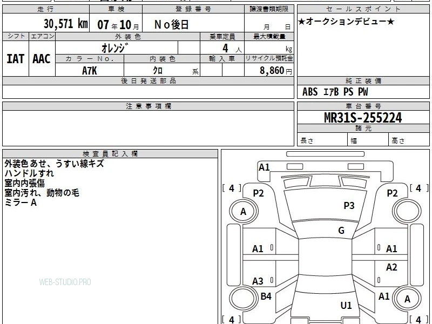Viewport: 432px width, 324px height.
Task: Select the recycle deposit 8,860円
Action: [x=276, y=71]
